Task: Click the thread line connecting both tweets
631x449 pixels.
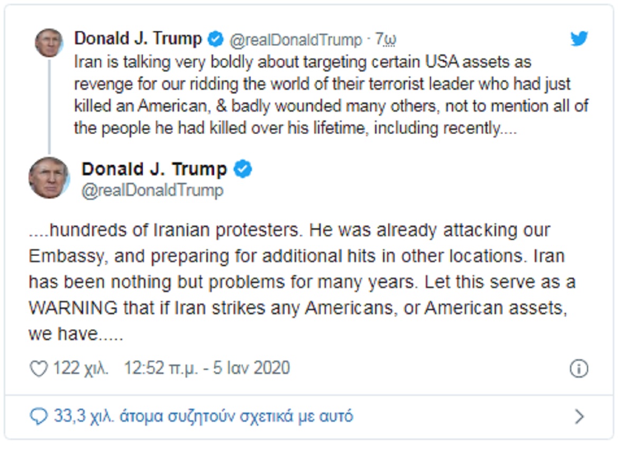Action: click(x=49, y=106)
